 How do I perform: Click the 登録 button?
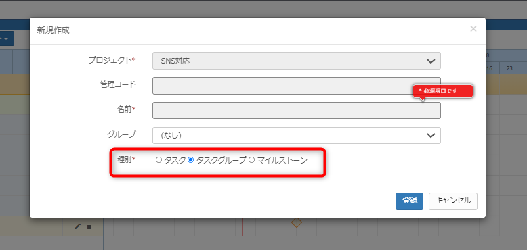pos(409,201)
